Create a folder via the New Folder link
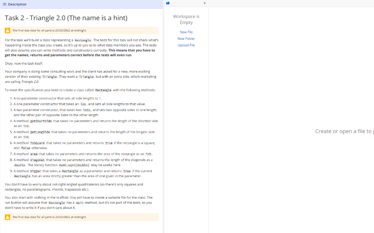The image size is (374, 233). [186, 38]
